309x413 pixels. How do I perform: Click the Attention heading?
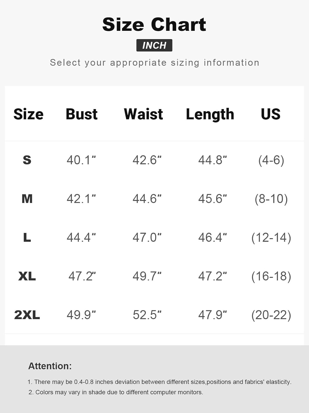(x=50, y=366)
